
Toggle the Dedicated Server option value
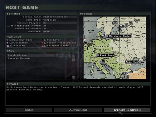[x=60, y=28]
